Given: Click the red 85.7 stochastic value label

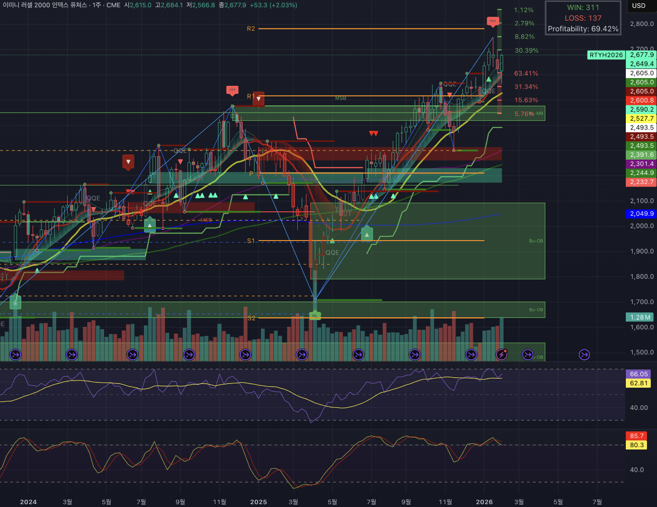Looking at the screenshot, I should click(x=636, y=436).
